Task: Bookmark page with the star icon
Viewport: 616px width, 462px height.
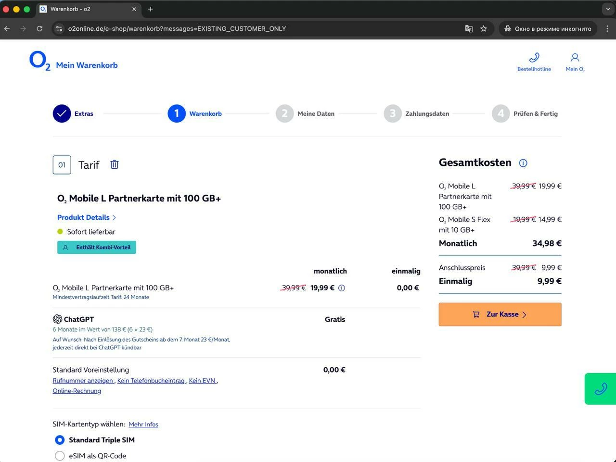Action: tap(484, 29)
